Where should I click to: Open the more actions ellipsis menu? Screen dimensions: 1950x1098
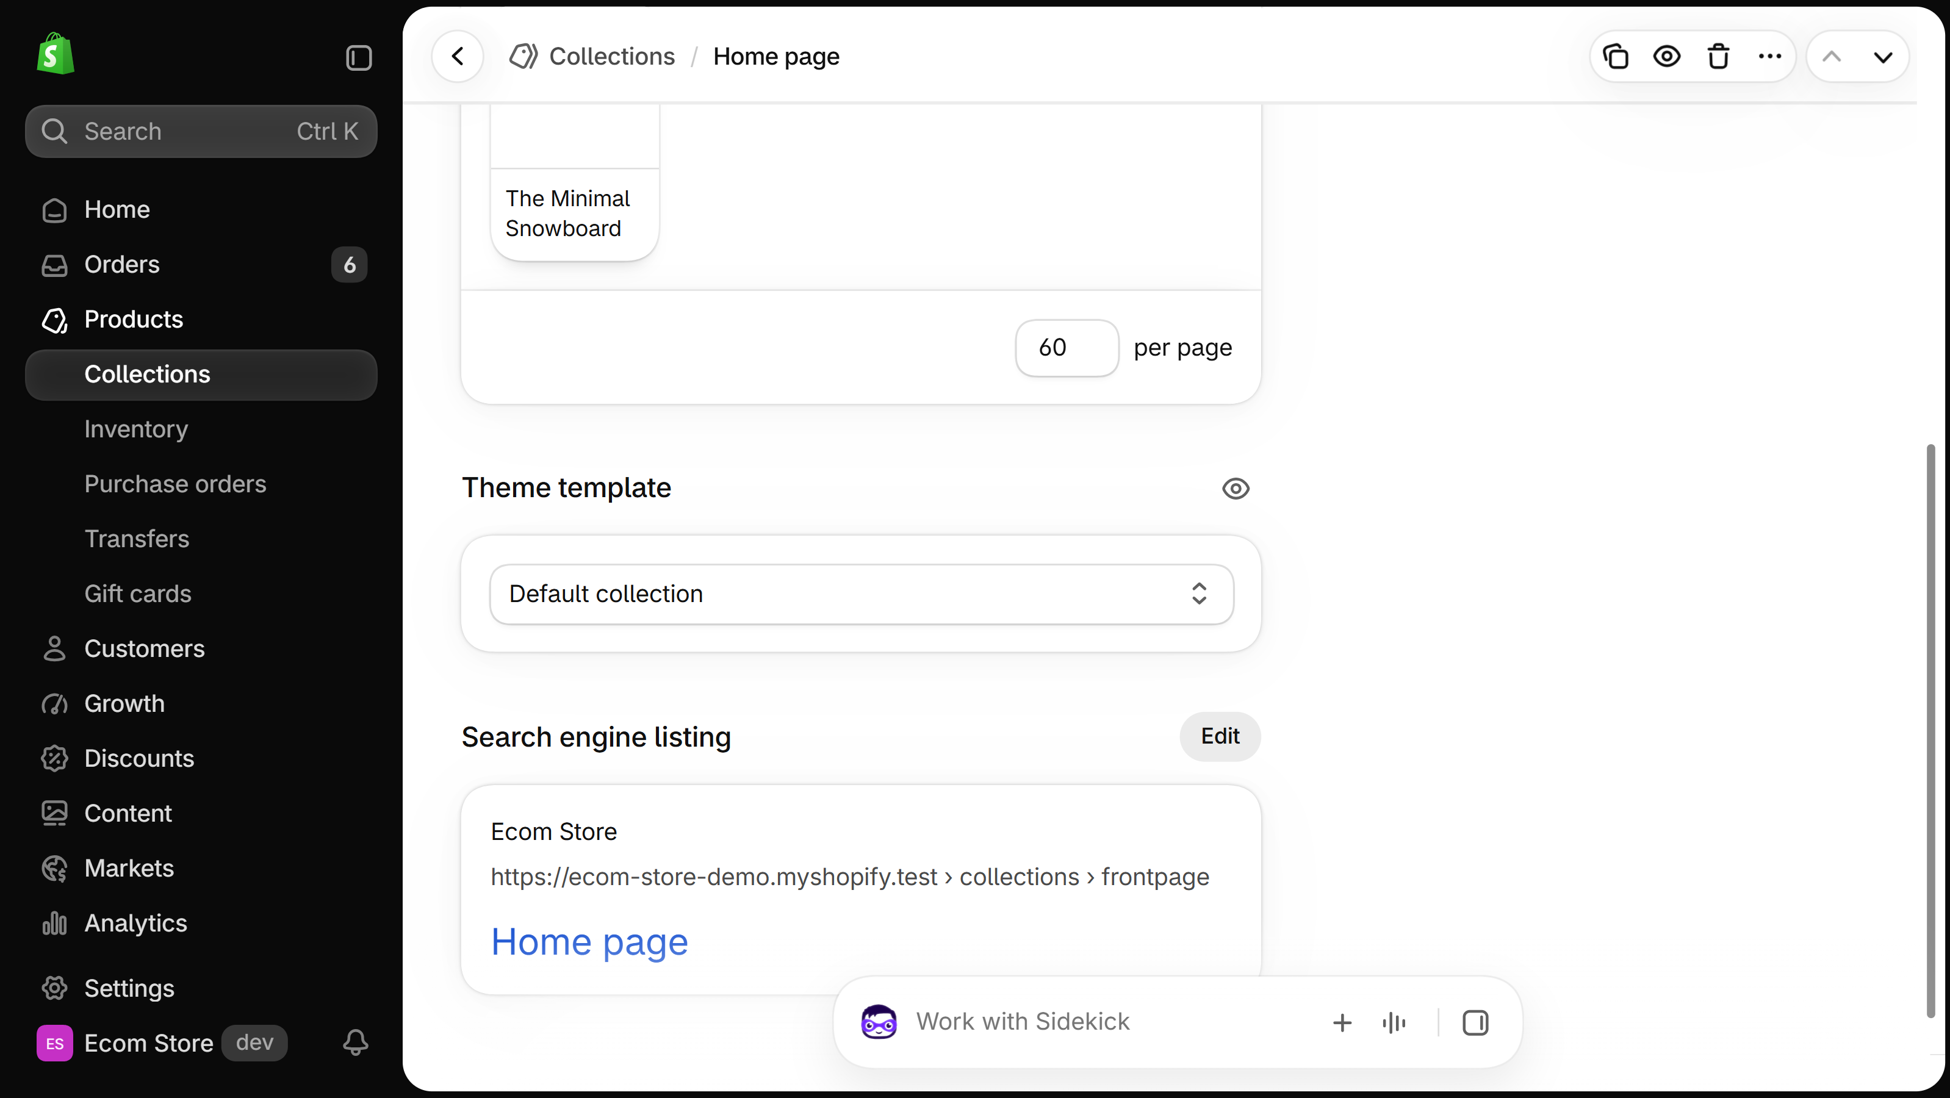[1770, 57]
